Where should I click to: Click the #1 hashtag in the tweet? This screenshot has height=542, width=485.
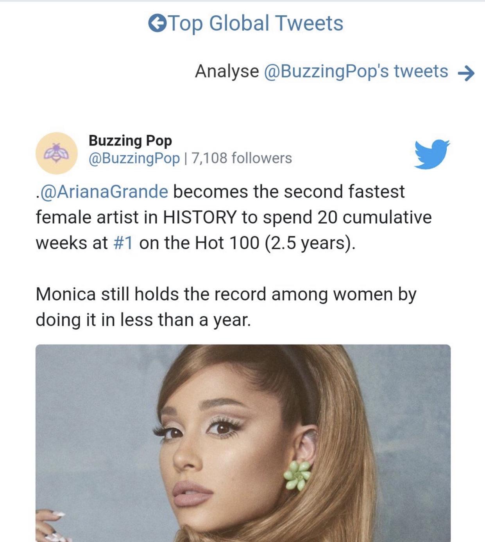(123, 243)
